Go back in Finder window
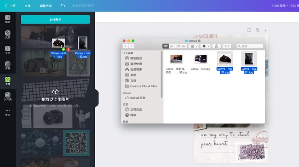299x167 pixels. 126,46
